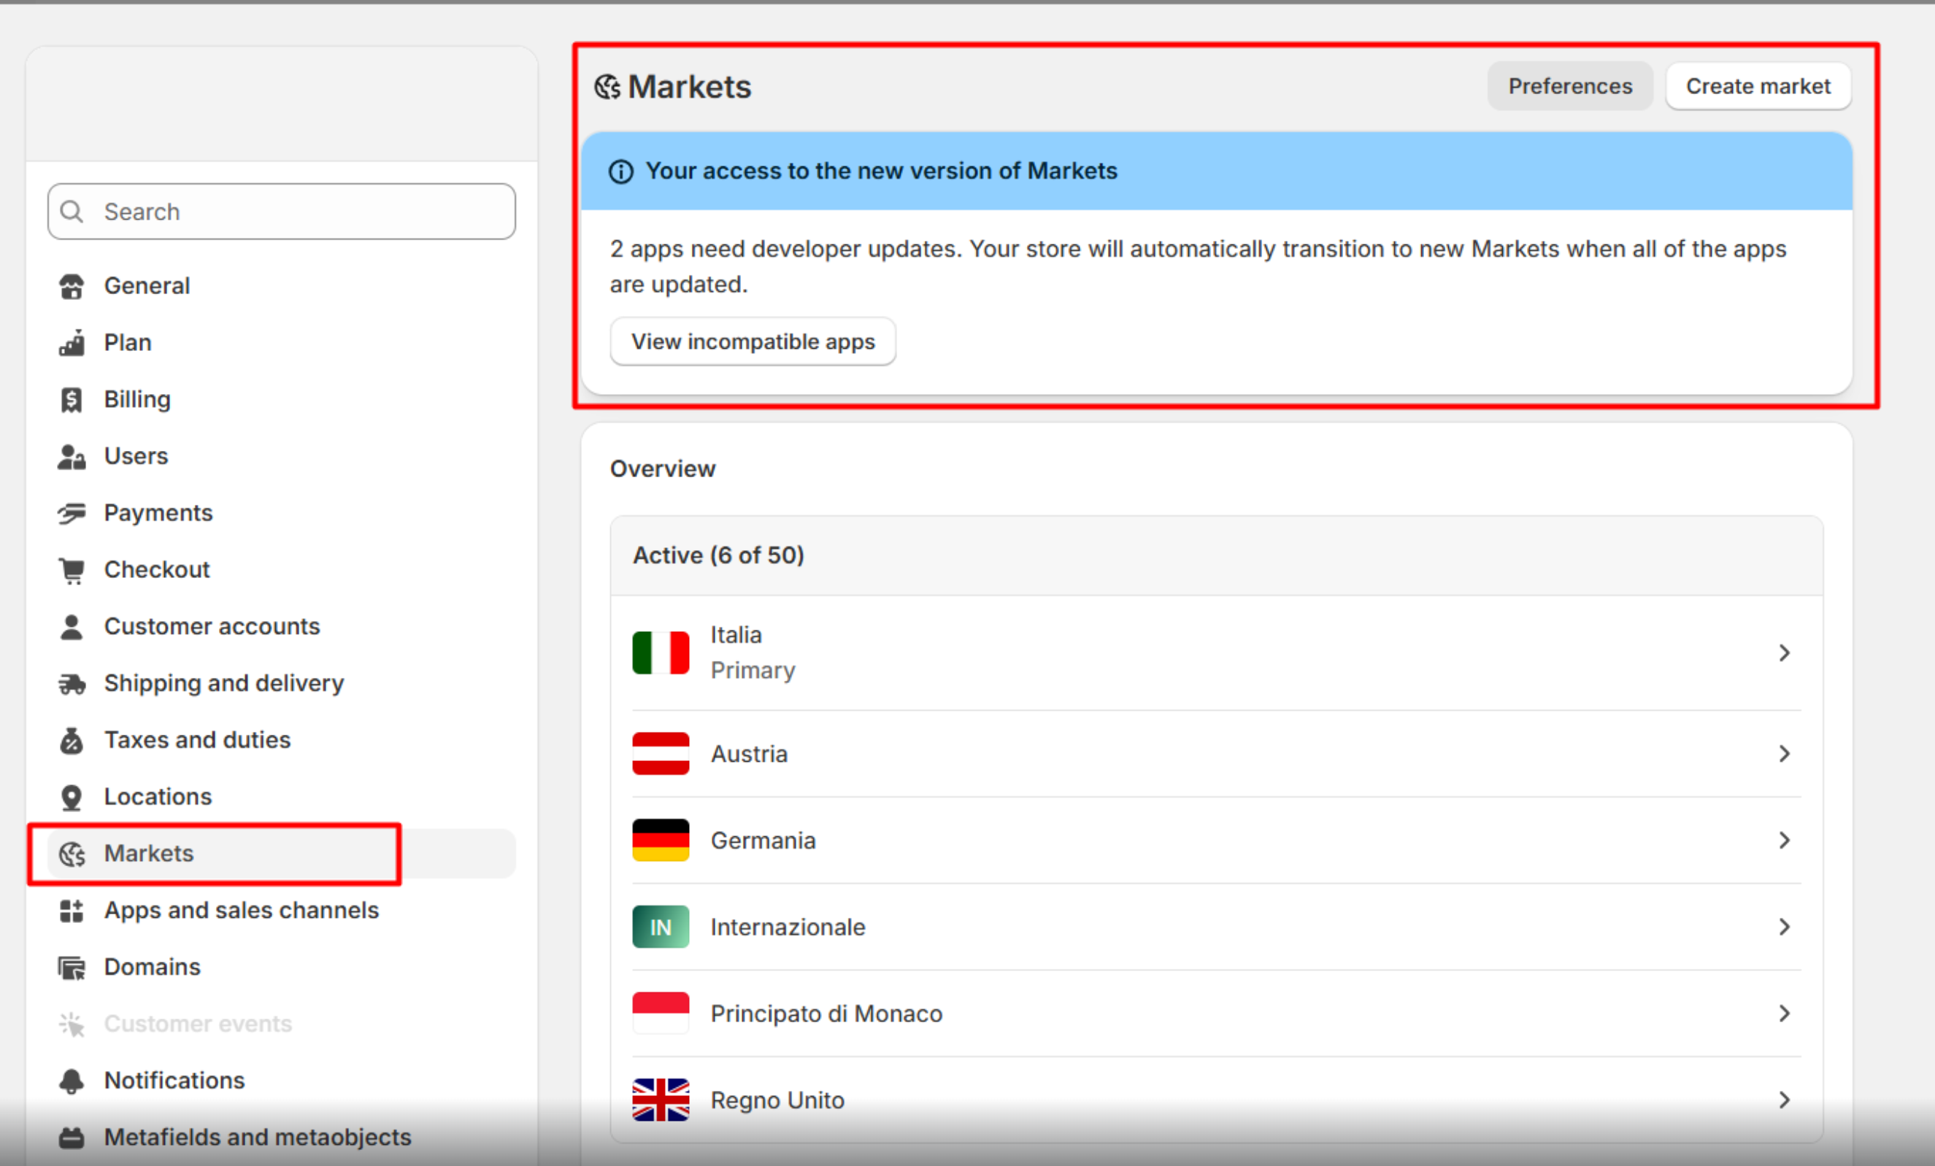The height and width of the screenshot is (1166, 1935).
Task: Expand the Austria market row chevron
Action: coord(1783,754)
